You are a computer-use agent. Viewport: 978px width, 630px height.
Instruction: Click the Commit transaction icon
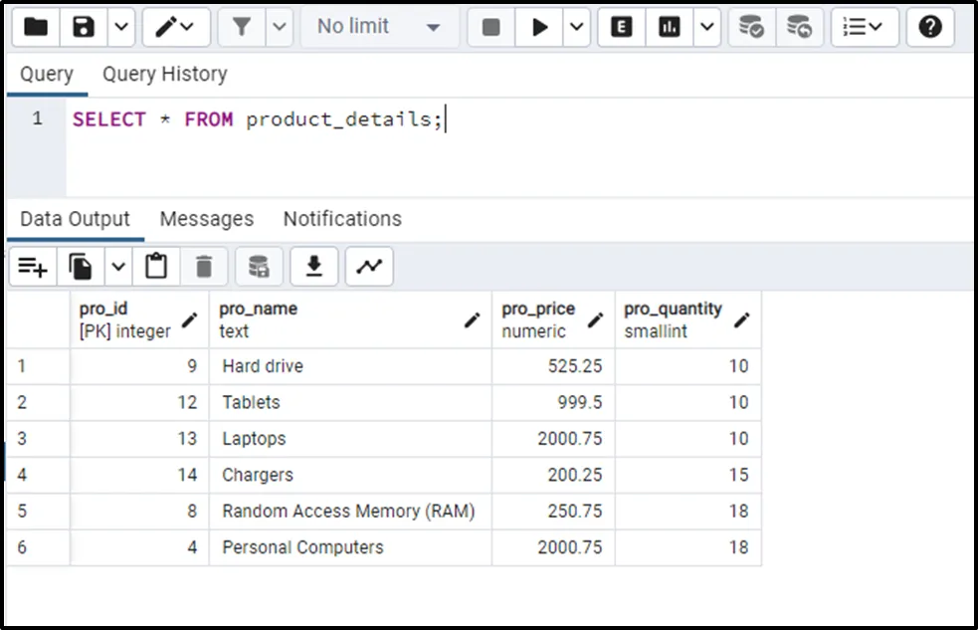coord(751,27)
